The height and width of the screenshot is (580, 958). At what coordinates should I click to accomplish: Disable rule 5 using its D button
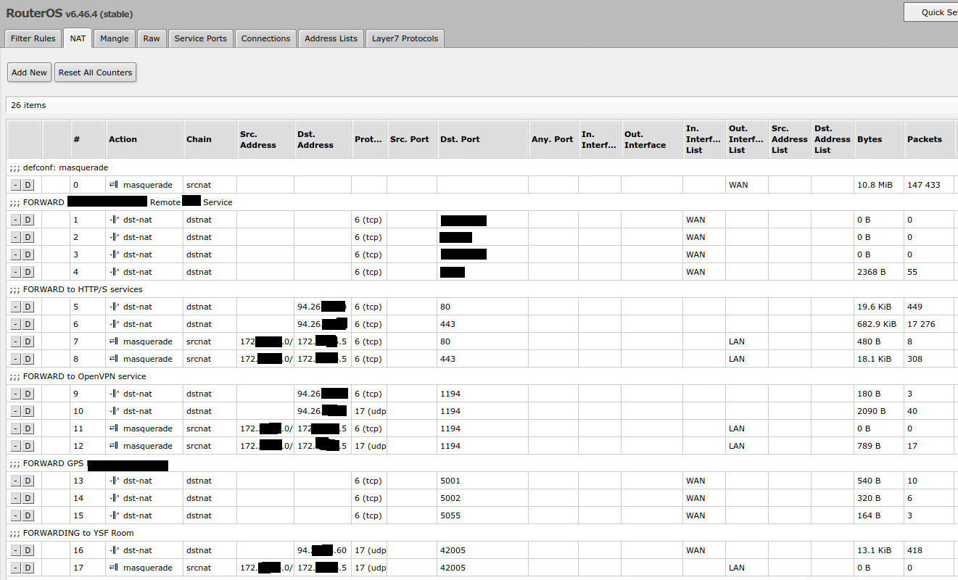pos(27,307)
